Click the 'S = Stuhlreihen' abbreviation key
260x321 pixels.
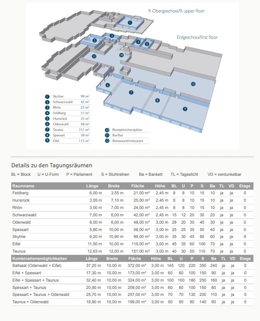tap(115, 175)
